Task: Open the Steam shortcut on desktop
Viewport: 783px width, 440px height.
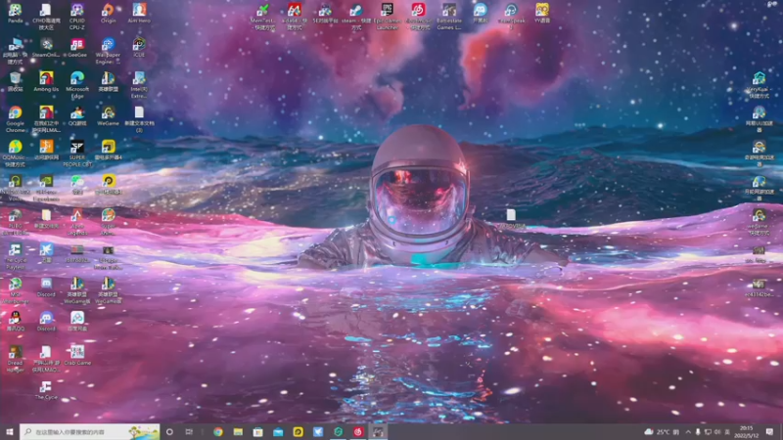Action: [x=356, y=17]
